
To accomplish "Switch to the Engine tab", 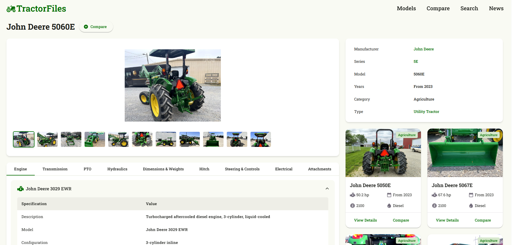I will point(20,169).
